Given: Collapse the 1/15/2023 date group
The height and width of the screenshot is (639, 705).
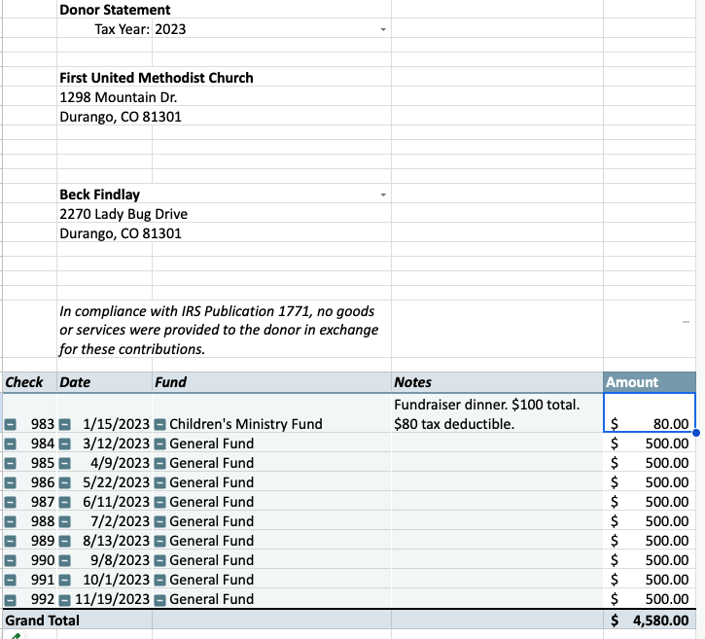Looking at the screenshot, I should (64, 424).
